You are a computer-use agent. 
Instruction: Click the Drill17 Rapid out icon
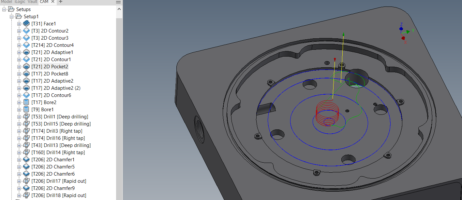click(26, 181)
